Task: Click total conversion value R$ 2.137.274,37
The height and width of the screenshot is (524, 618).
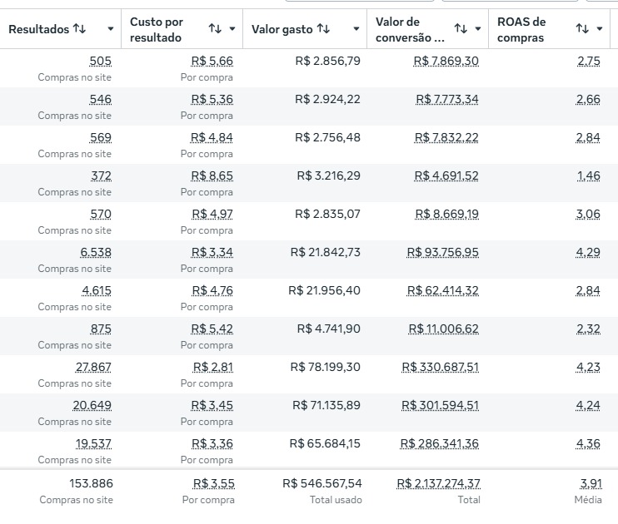Action: pos(438,483)
